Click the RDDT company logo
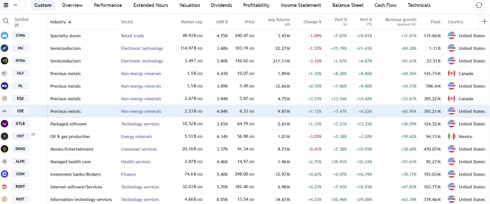This screenshot has height=204, width=490. tap(4, 187)
